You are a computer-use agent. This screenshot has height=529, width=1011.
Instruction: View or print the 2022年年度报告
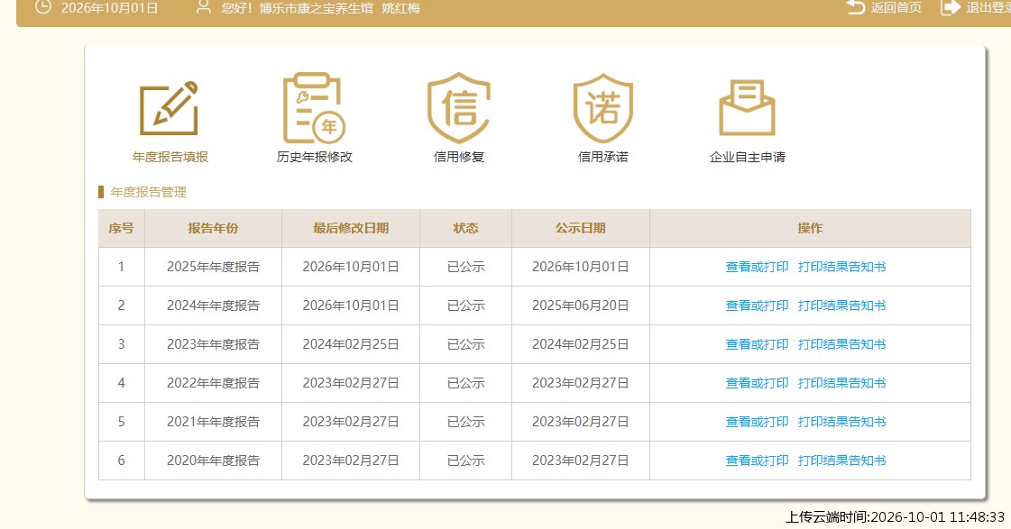click(x=757, y=383)
